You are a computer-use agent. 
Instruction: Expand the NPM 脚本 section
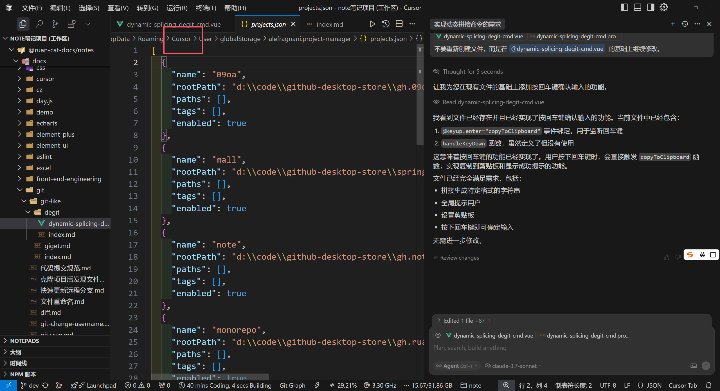pos(56,374)
